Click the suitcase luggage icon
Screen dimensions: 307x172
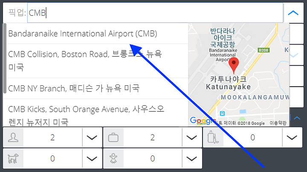coord(113,138)
